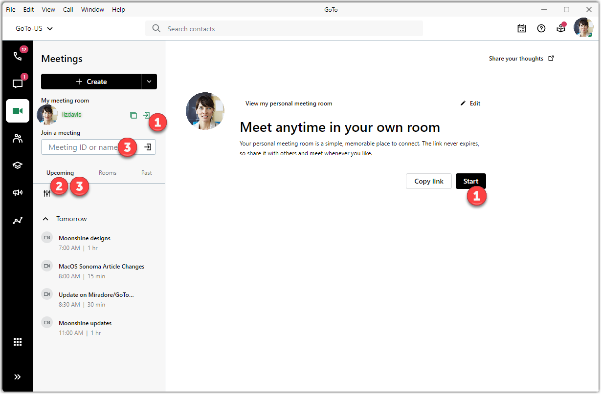The height and width of the screenshot is (394, 601).
Task: Open the calendar icon in top bar
Action: pos(522,28)
